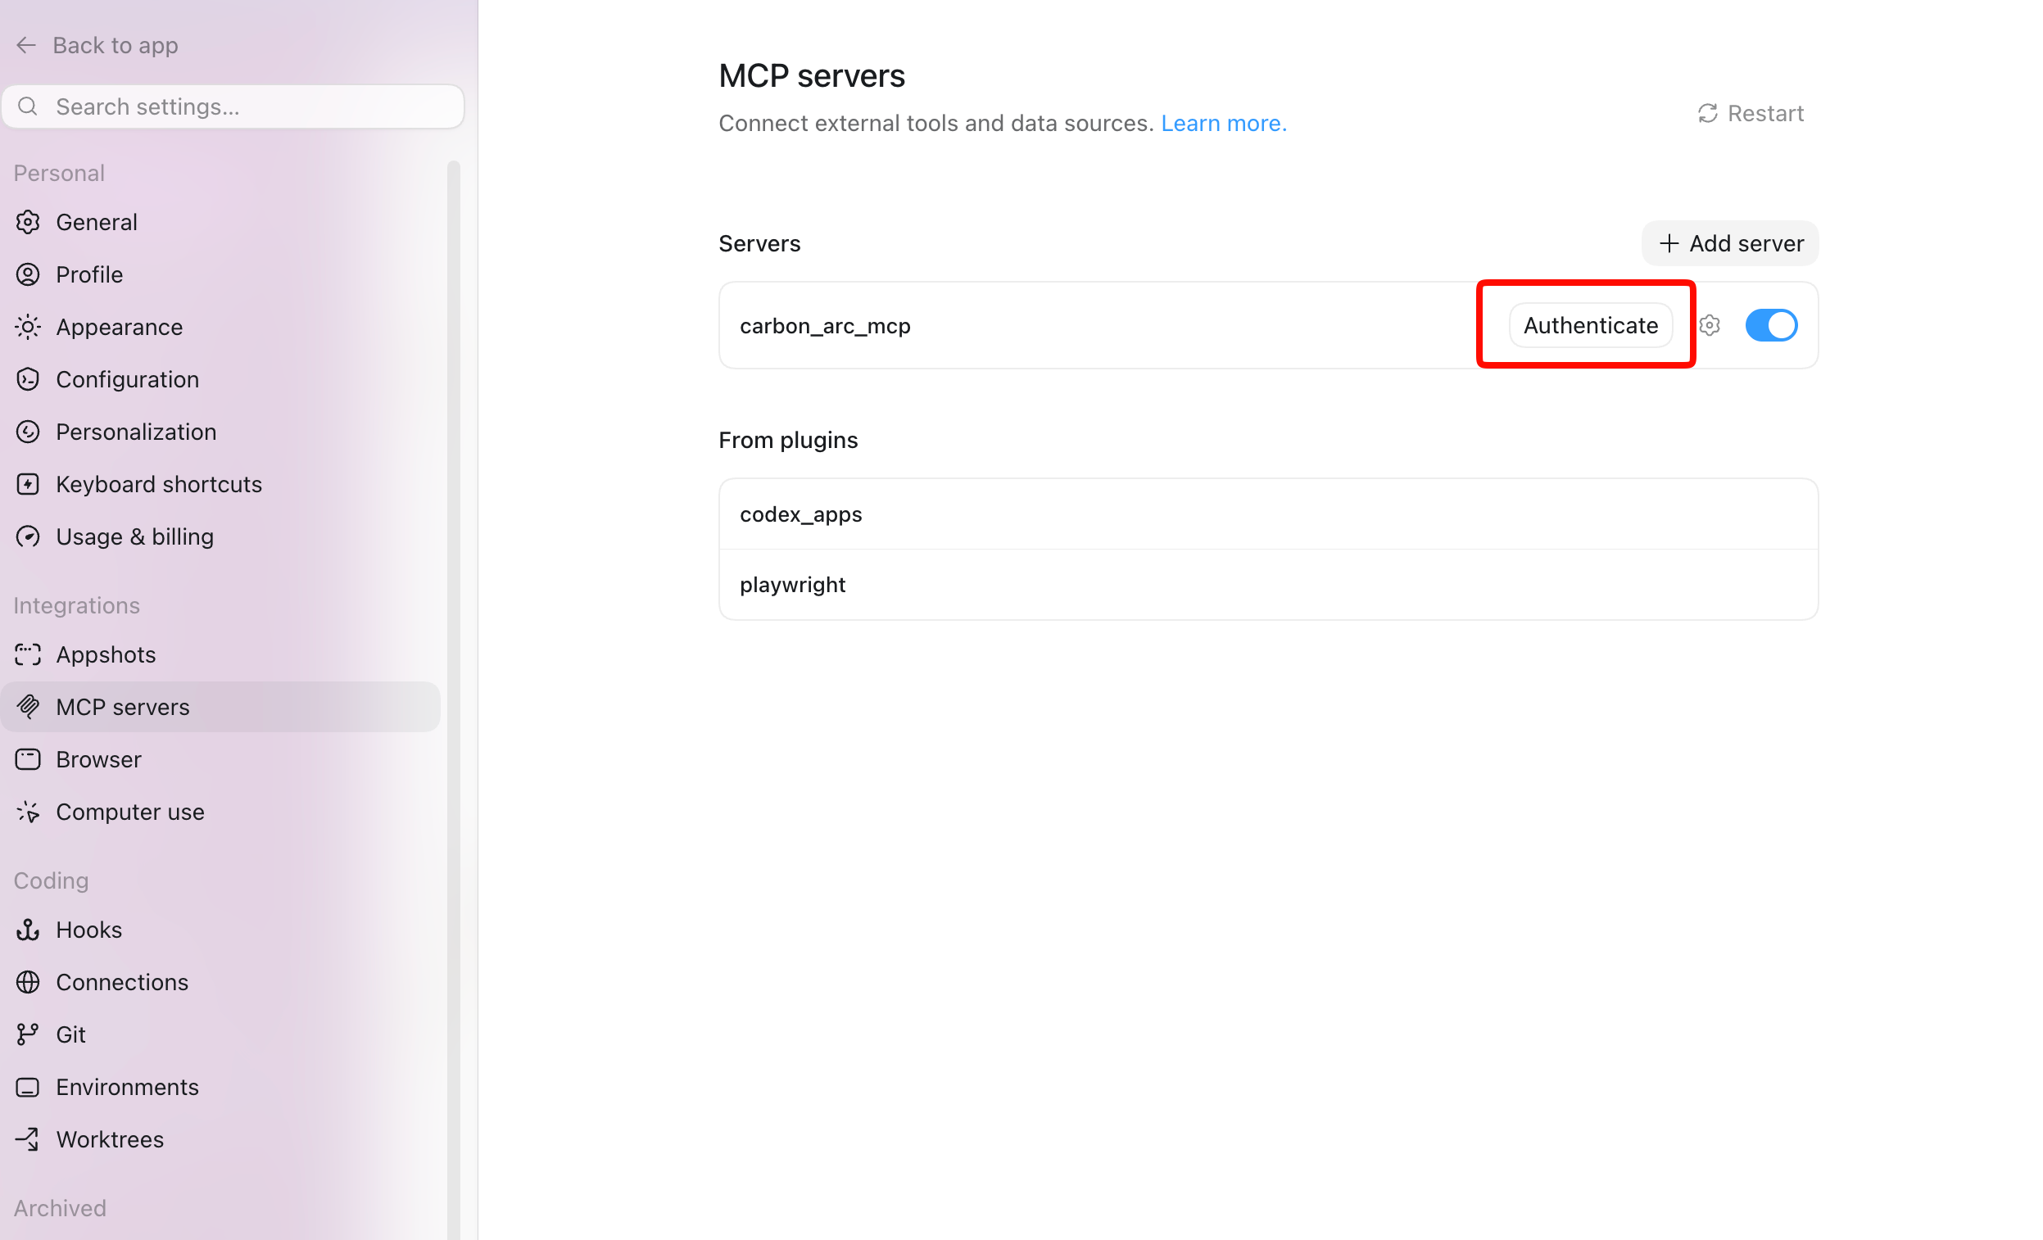Viewport: 2043px width, 1240px height.
Task: Click the Browser window icon
Action: click(x=27, y=759)
